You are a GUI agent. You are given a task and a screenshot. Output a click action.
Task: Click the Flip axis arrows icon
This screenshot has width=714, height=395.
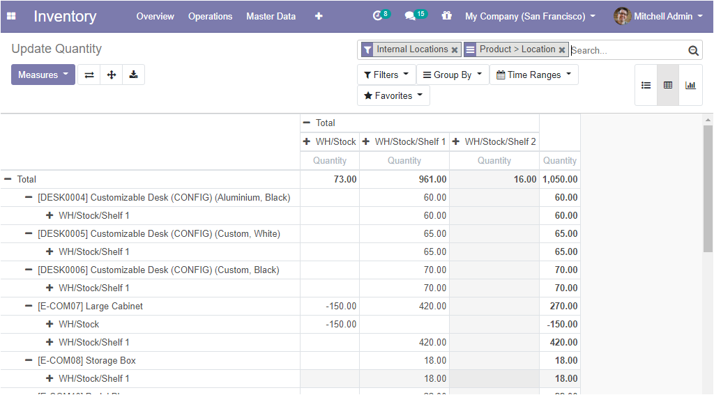[x=89, y=75]
